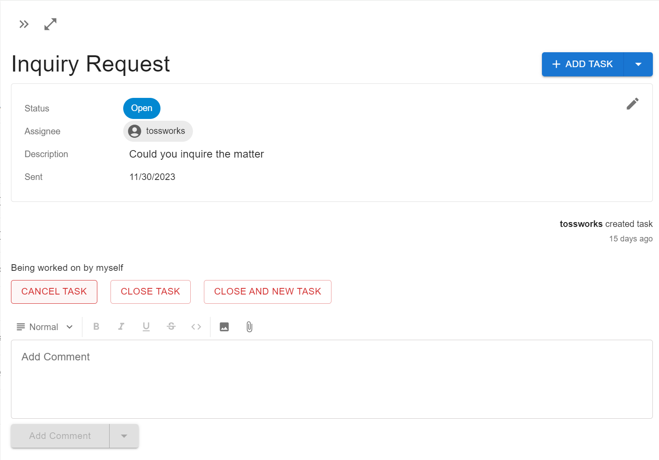This screenshot has width=659, height=460.
Task: Toggle underline text formatting
Action: click(x=146, y=327)
